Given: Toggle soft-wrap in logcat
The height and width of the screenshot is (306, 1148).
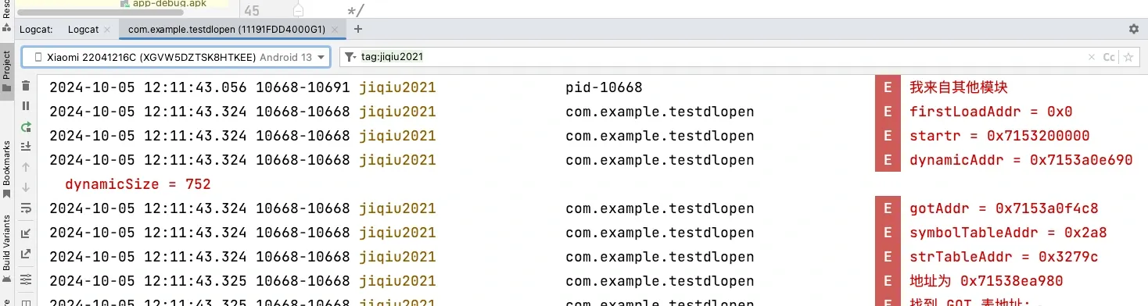Looking at the screenshot, I should pyautogui.click(x=26, y=208).
